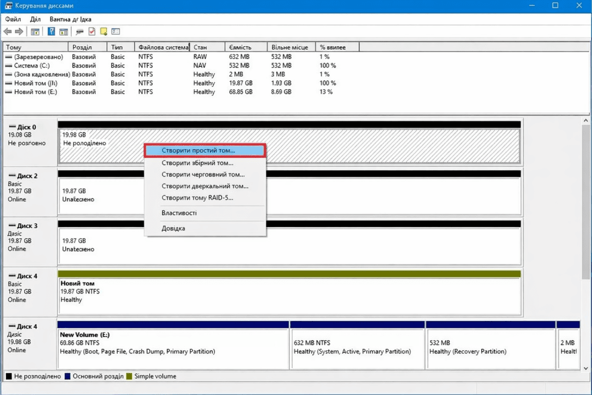This screenshot has height=395, width=592.
Task: Select Властивості in the context menu
Action: pyautogui.click(x=179, y=213)
